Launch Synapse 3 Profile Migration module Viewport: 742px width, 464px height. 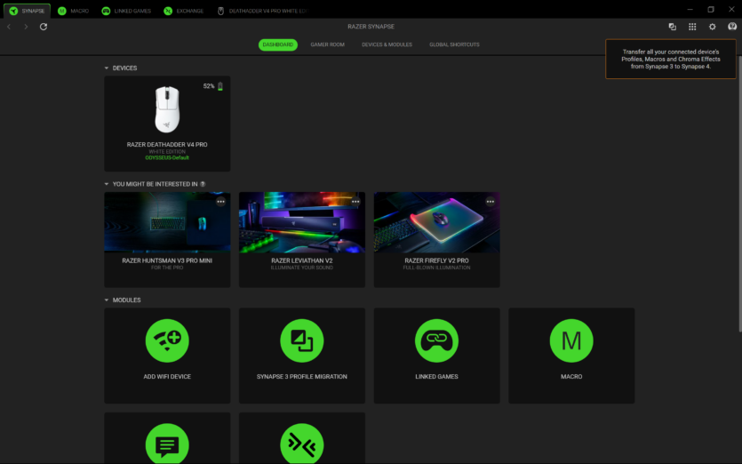(302, 340)
